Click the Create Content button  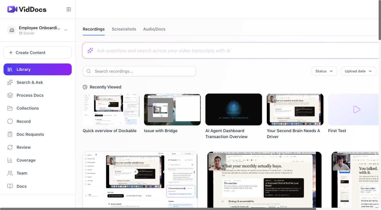(38, 52)
